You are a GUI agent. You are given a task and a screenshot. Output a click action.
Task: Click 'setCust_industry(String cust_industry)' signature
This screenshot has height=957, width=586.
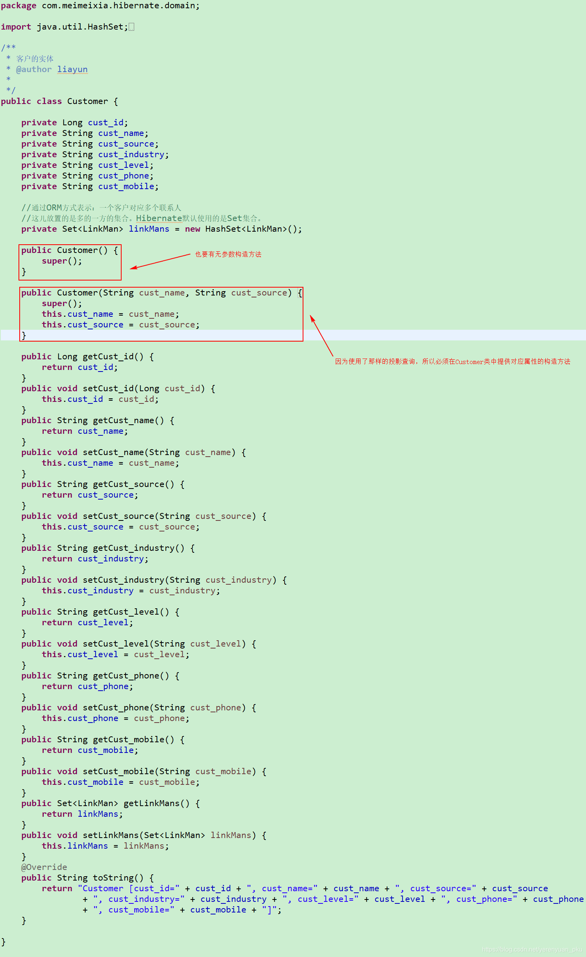pos(154,580)
